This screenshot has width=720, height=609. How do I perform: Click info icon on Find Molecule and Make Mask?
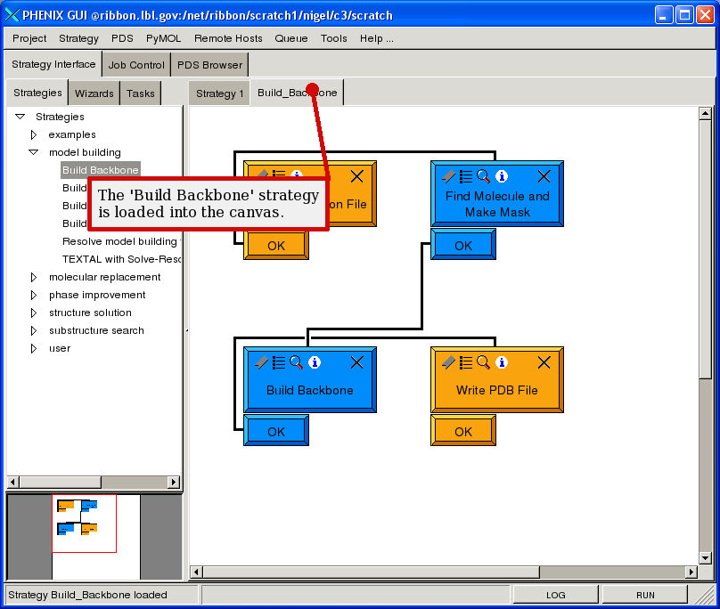502,176
